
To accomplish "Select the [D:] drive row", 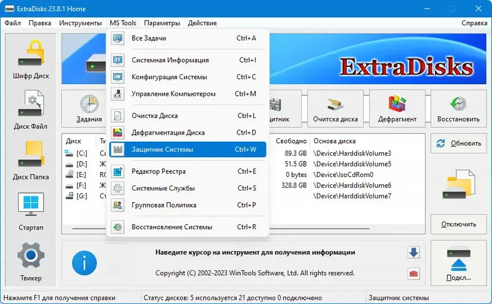I will (244, 164).
